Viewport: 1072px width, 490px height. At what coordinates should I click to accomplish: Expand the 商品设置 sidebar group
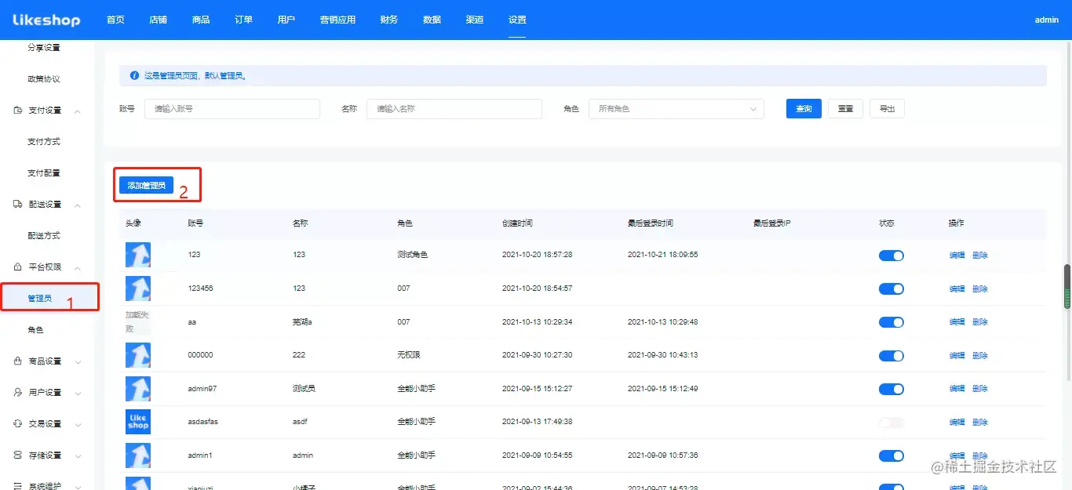tap(78, 362)
